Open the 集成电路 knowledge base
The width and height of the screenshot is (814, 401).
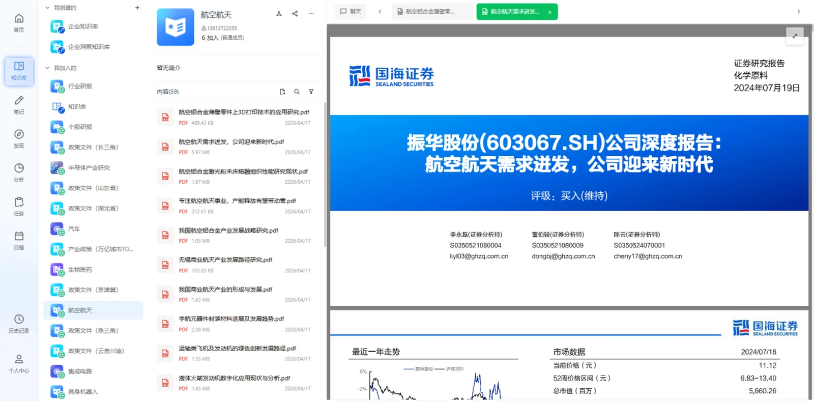coord(93,371)
